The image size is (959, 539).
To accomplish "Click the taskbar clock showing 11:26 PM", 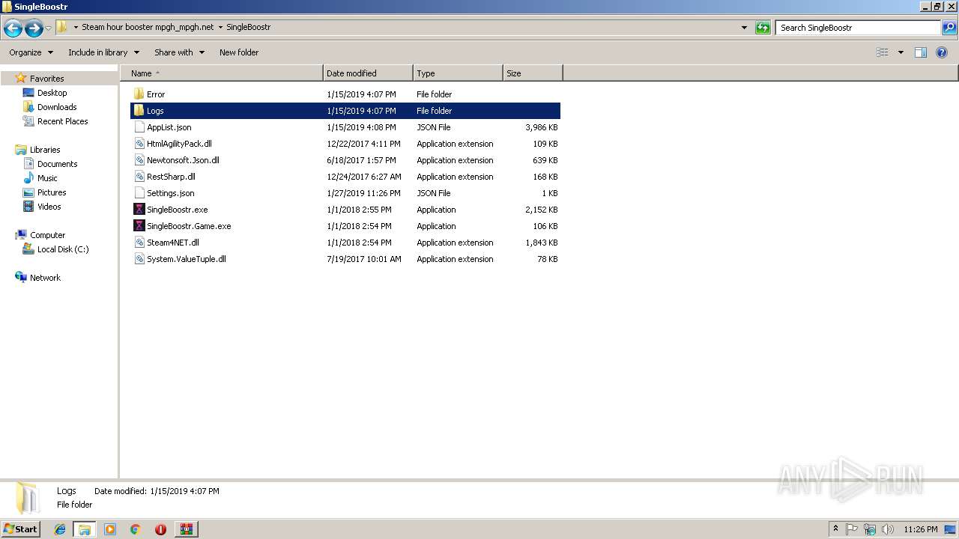I will [x=921, y=529].
